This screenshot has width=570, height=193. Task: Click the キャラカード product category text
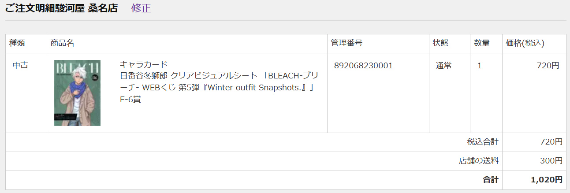[x=144, y=65]
